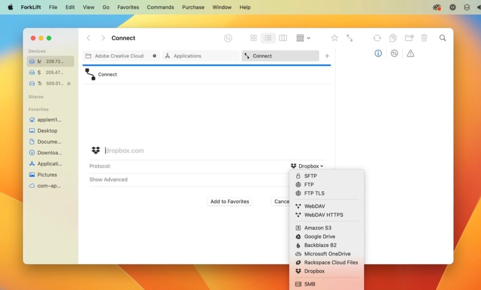Image resolution: width=481 pixels, height=290 pixels.
Task: Click the conflicts warning triangle icon
Action: click(410, 53)
